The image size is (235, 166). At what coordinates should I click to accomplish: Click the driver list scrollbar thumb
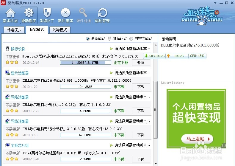click(156, 110)
